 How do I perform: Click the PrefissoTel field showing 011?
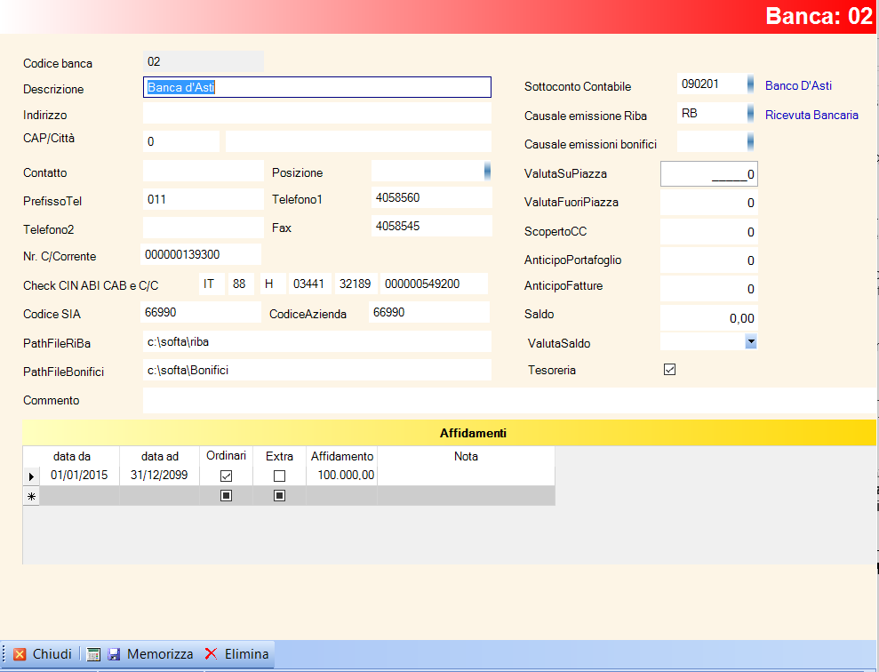click(203, 199)
